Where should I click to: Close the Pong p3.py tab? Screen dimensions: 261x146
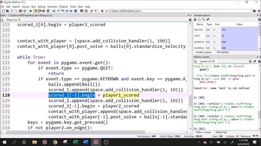click(19, 19)
